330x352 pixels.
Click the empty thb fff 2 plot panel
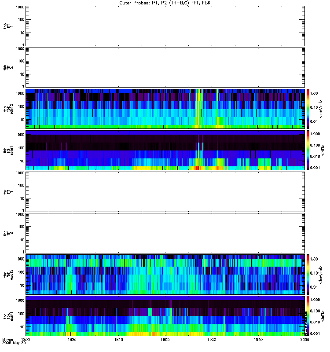coord(165,67)
